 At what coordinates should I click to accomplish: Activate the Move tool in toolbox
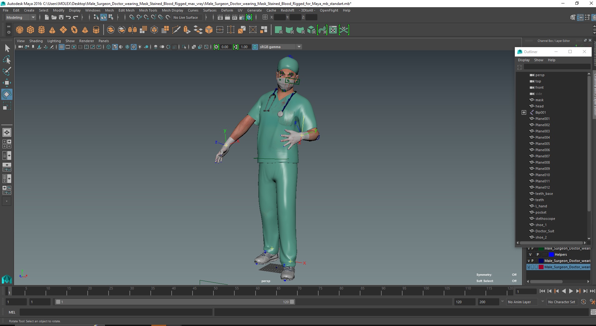pos(7,83)
